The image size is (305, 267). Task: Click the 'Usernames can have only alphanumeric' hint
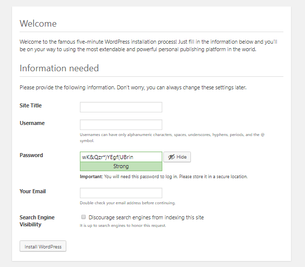coord(172,138)
